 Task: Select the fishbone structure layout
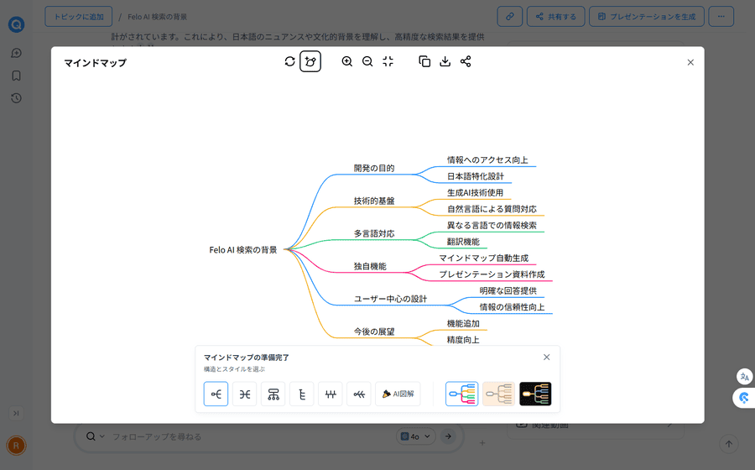point(359,394)
